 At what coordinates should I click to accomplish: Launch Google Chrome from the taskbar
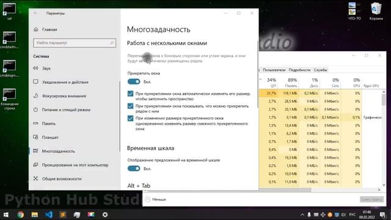20,215
